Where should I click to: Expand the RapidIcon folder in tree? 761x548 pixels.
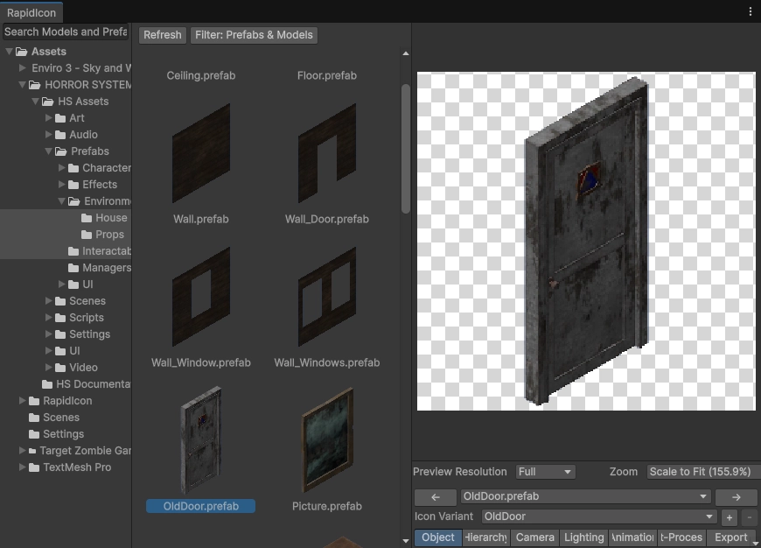point(23,400)
